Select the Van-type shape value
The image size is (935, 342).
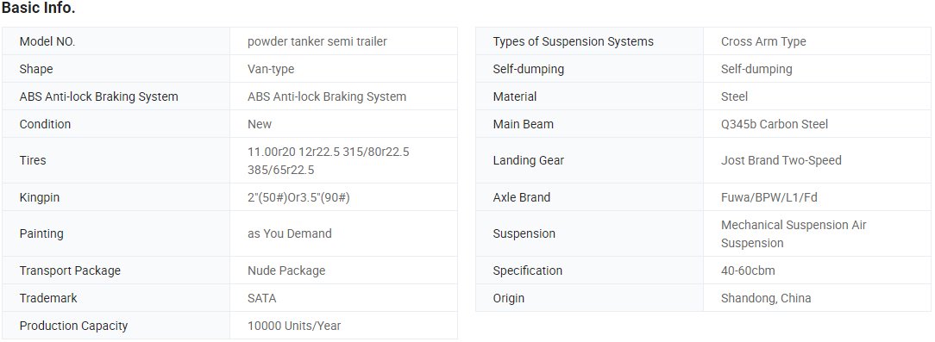click(x=271, y=69)
